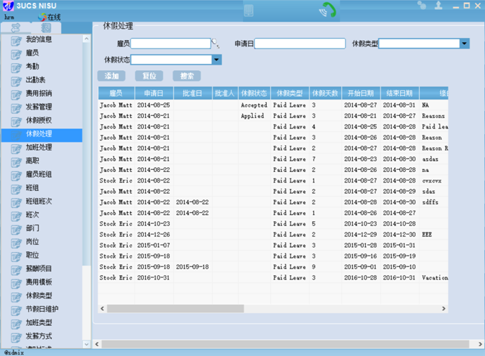Open 班组班次 sidebar icon
The image size is (485, 356).
(16, 203)
